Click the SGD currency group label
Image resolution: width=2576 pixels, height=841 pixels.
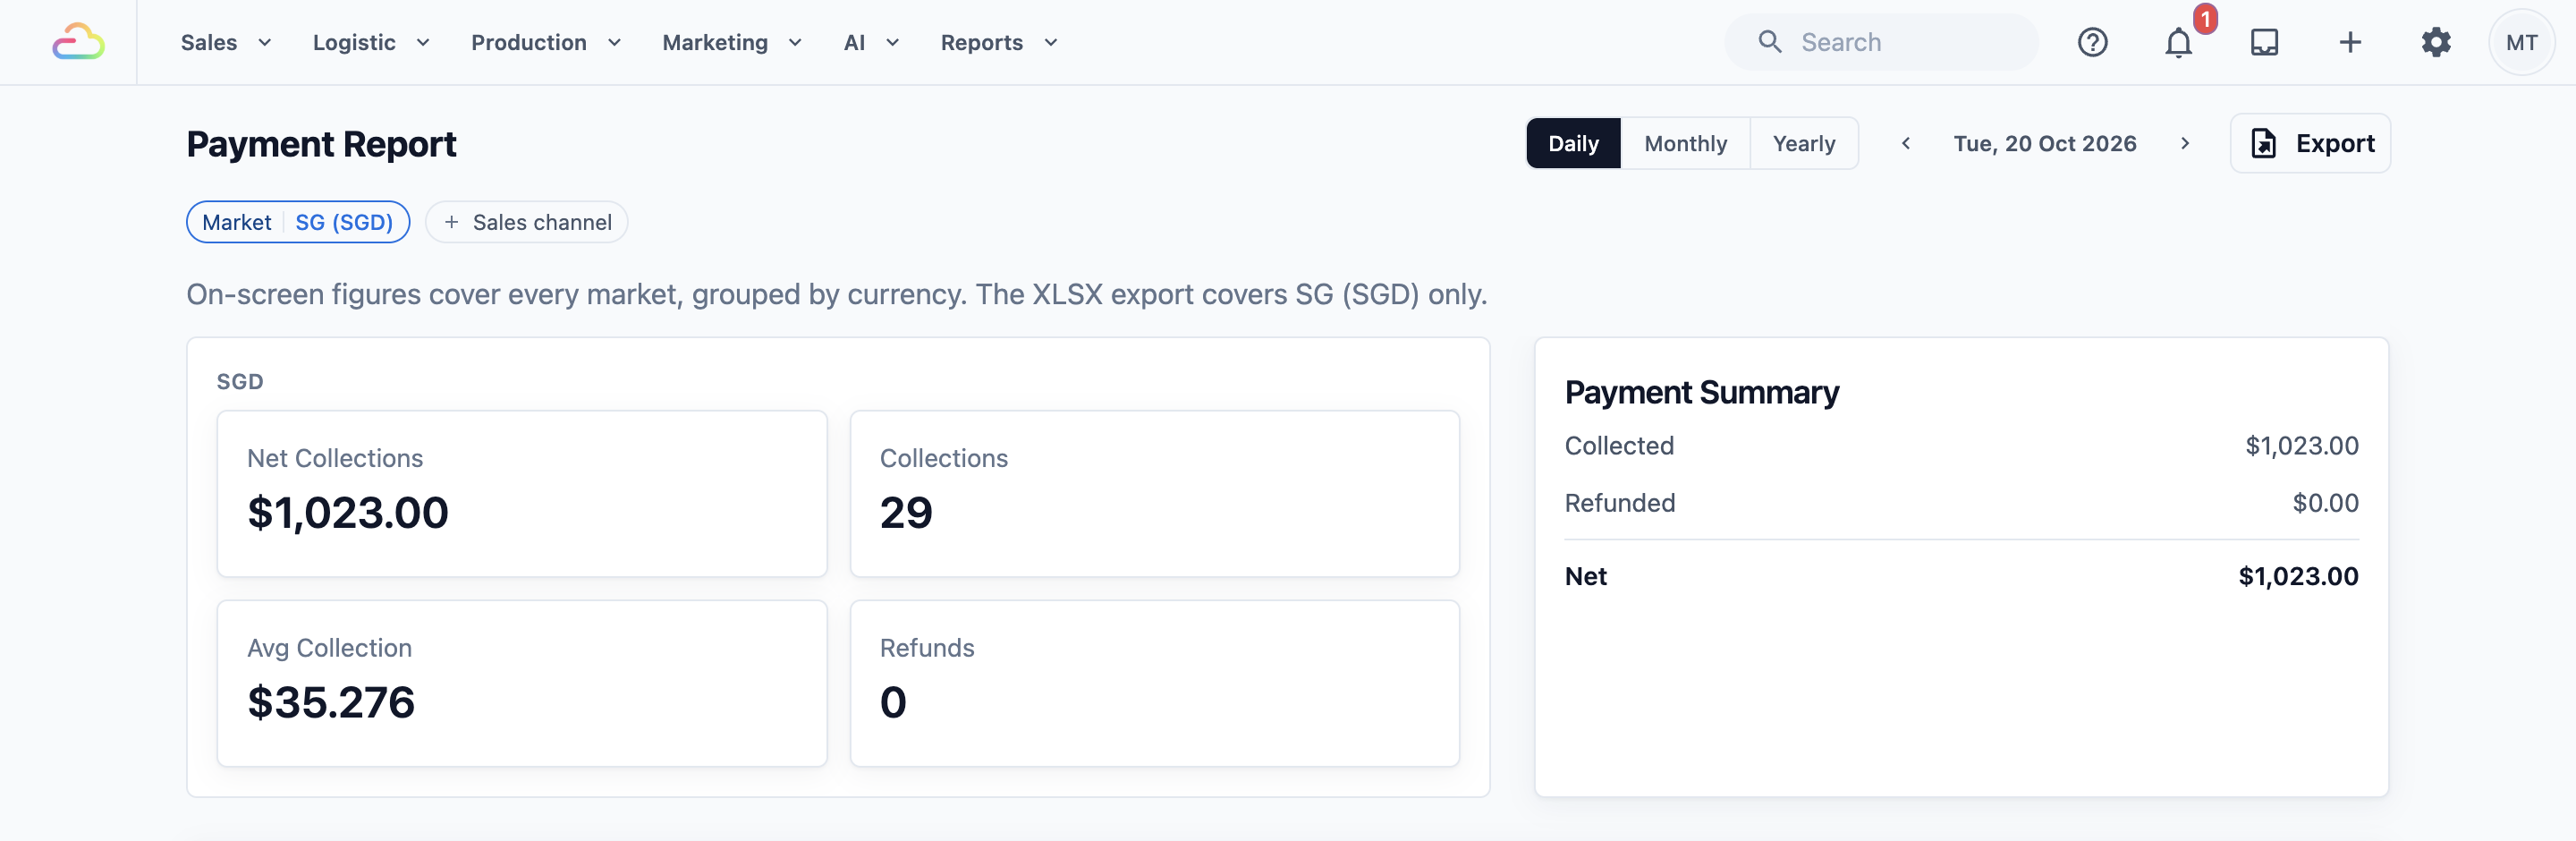(240, 382)
